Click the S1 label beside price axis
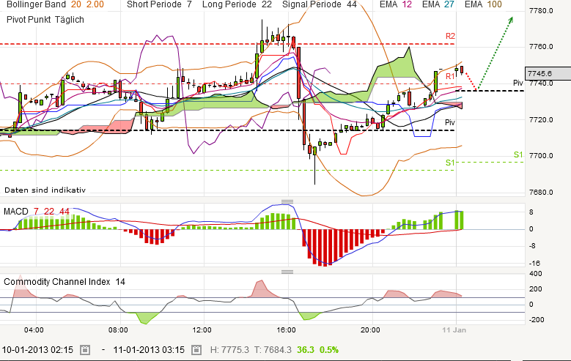Image resolution: width=571 pixels, height=361 pixels. pos(518,155)
